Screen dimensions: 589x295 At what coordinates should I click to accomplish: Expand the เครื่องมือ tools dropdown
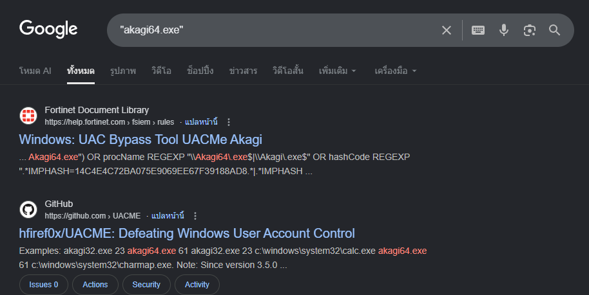(x=396, y=71)
